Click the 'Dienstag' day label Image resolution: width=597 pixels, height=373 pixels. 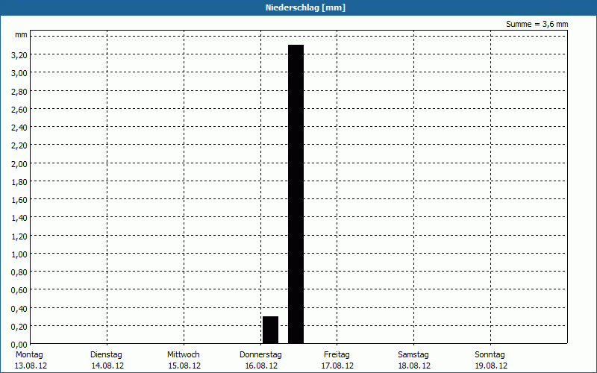click(106, 355)
